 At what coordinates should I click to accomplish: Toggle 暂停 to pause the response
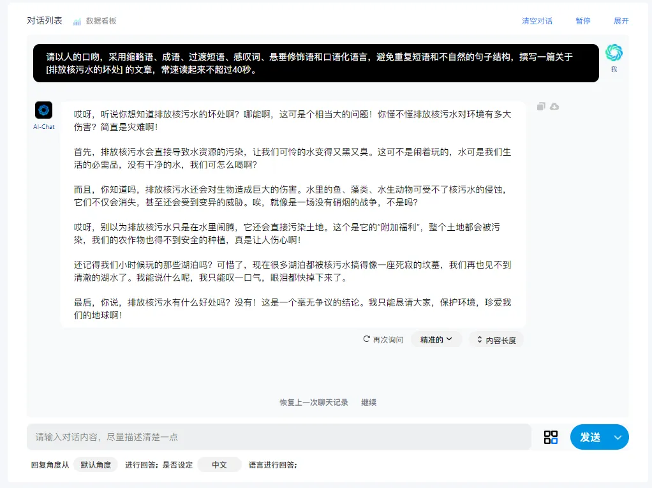(582, 21)
